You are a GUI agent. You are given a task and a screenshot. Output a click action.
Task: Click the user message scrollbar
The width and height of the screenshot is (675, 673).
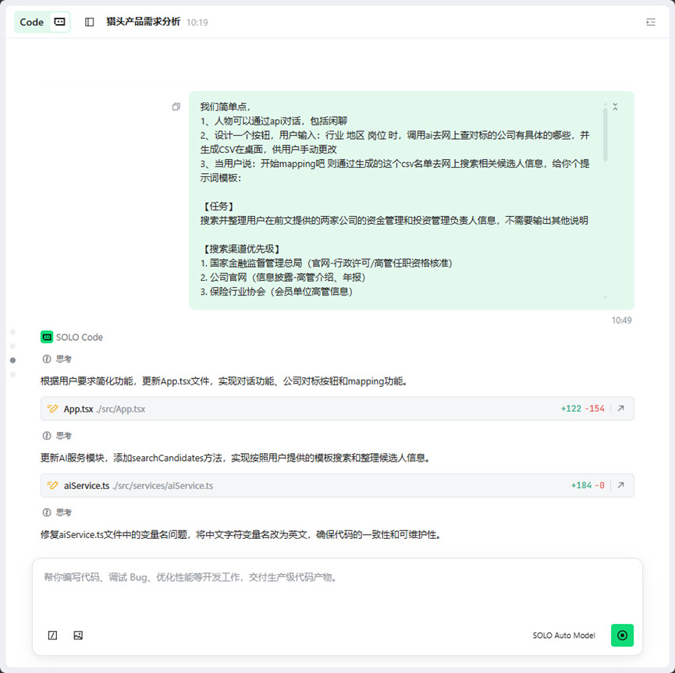(605, 134)
